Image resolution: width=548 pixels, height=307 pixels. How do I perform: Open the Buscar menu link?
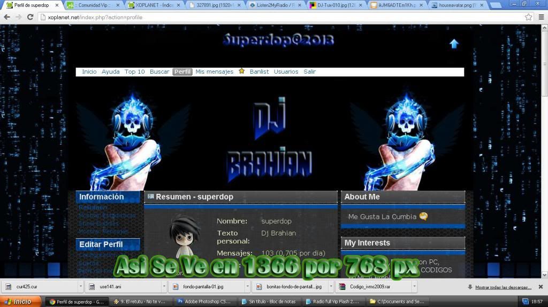pyautogui.click(x=159, y=72)
